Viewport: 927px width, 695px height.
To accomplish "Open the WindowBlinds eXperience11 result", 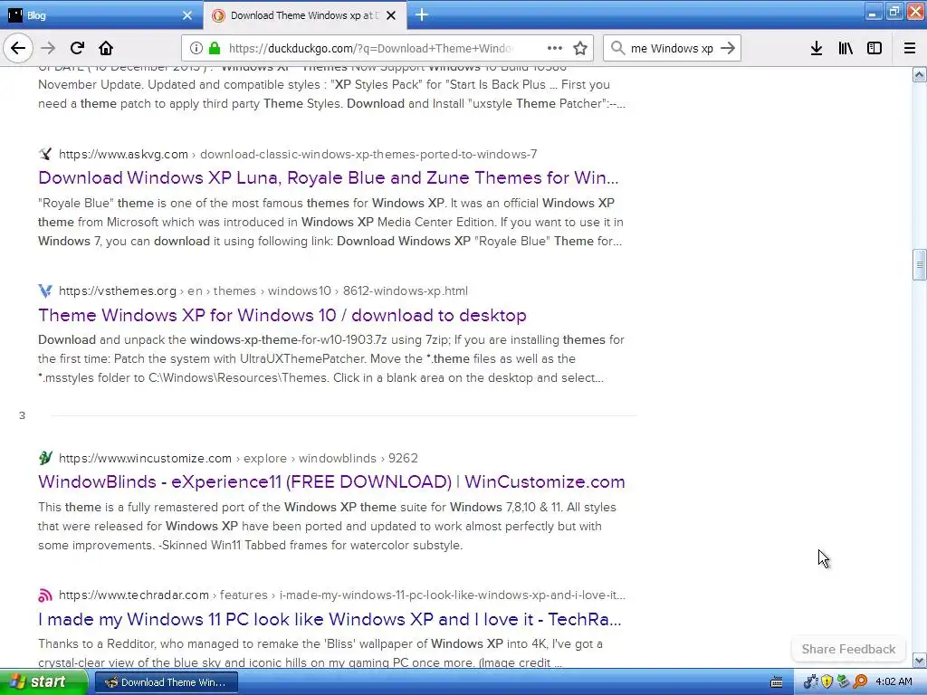I will 331,481.
